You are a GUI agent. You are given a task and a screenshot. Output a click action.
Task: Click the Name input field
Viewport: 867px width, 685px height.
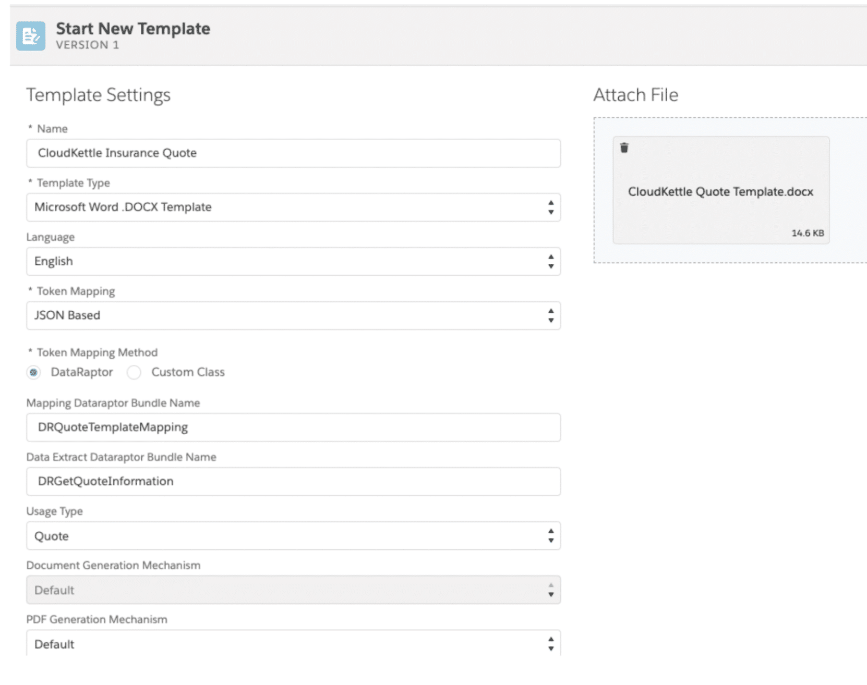(x=294, y=153)
